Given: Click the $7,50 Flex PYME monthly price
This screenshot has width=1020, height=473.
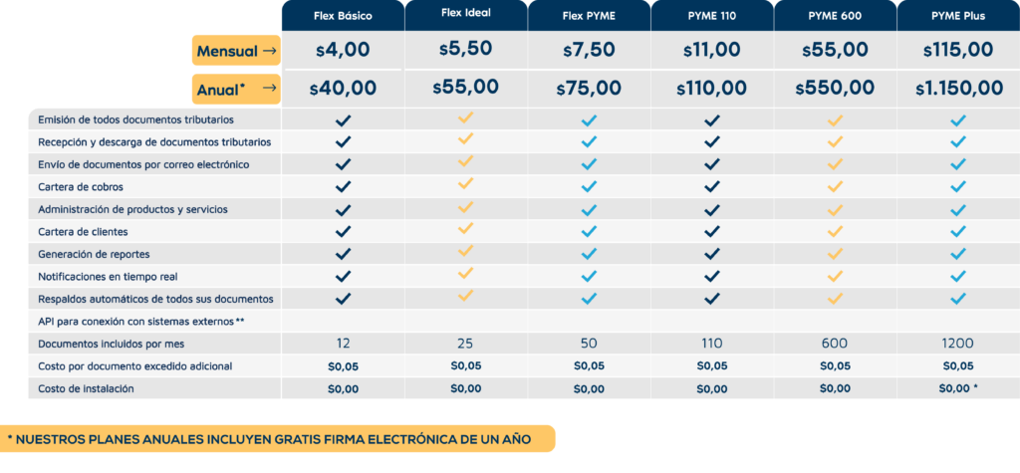Looking at the screenshot, I should [x=590, y=50].
